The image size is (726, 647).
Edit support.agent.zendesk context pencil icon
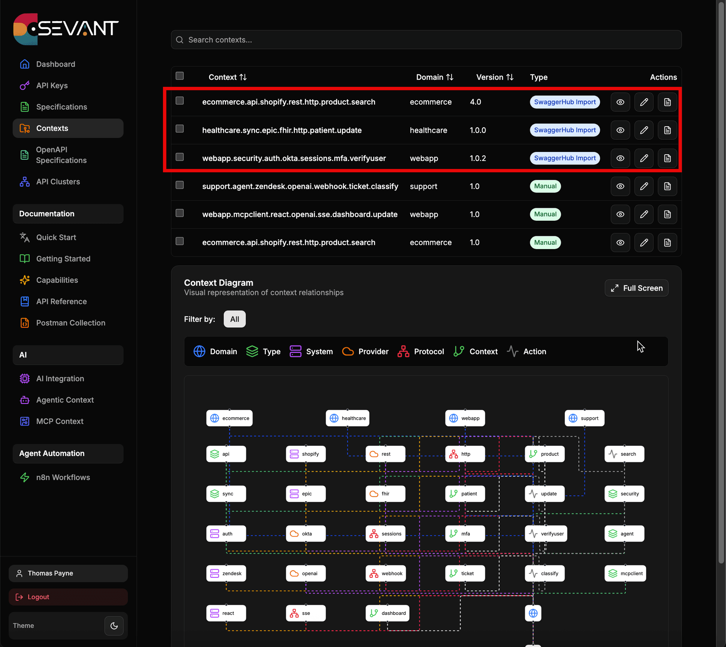pyautogui.click(x=644, y=186)
